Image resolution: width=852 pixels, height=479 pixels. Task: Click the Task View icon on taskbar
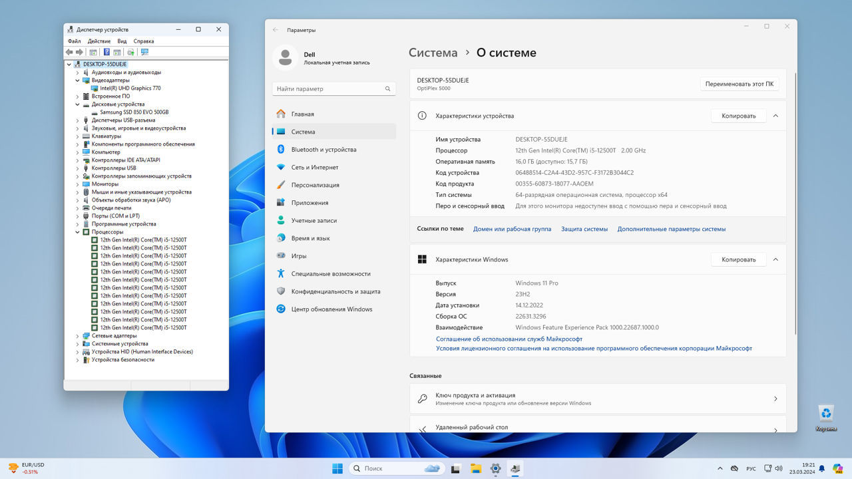pos(456,468)
